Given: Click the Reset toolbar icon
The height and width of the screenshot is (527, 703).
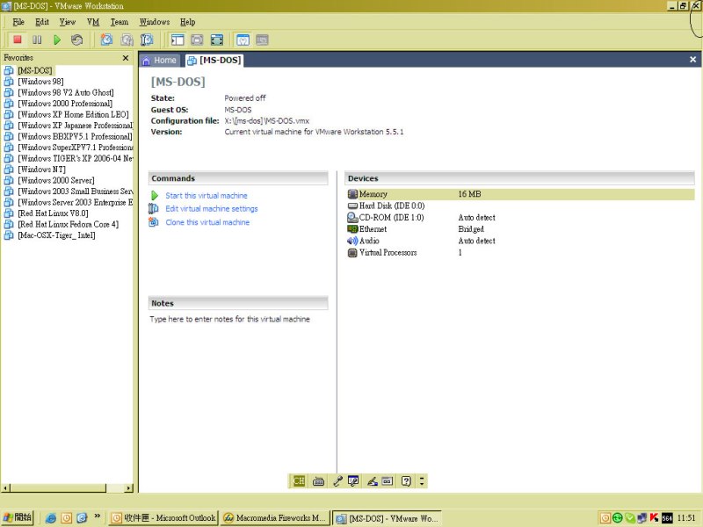Looking at the screenshot, I should coord(76,40).
